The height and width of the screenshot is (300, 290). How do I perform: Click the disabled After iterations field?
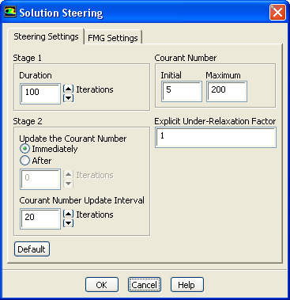click(x=40, y=179)
